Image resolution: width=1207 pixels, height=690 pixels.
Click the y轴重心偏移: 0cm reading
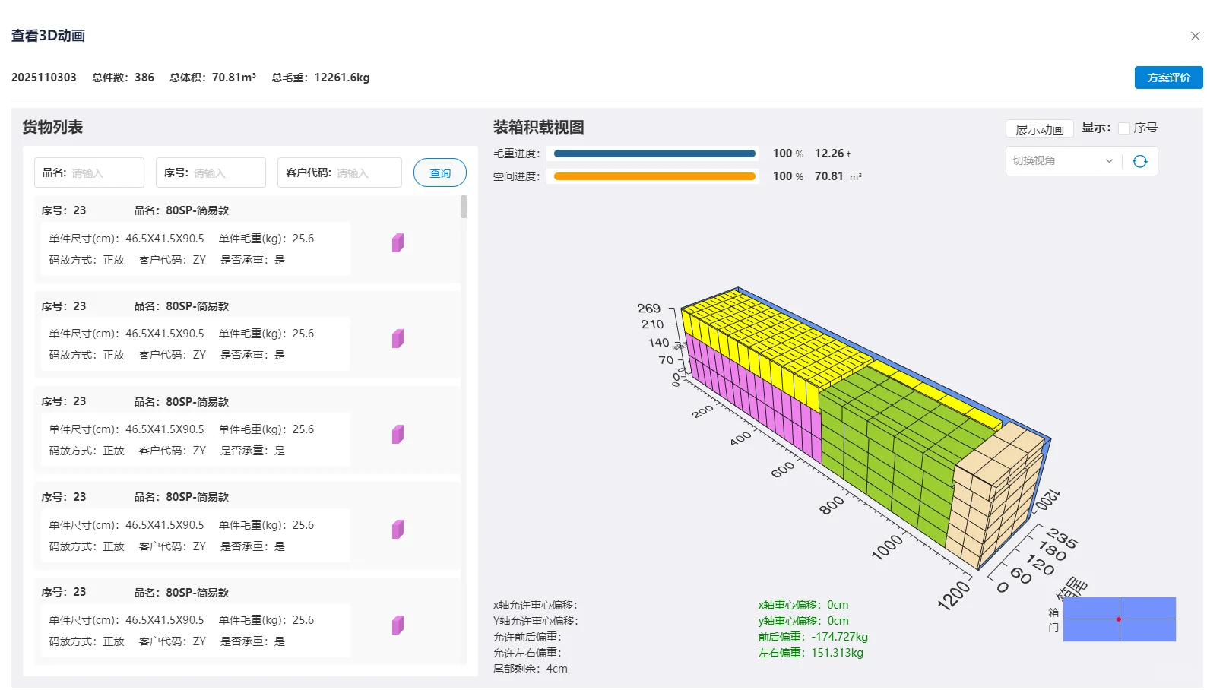(803, 621)
